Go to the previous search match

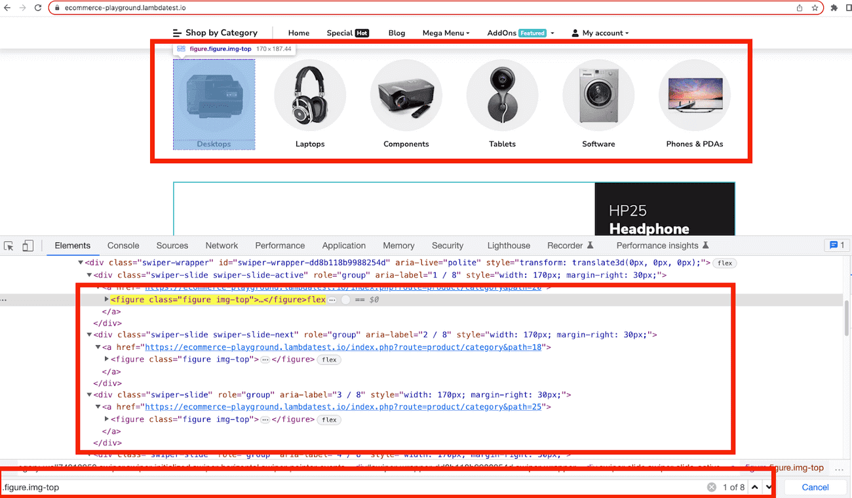[x=755, y=487]
